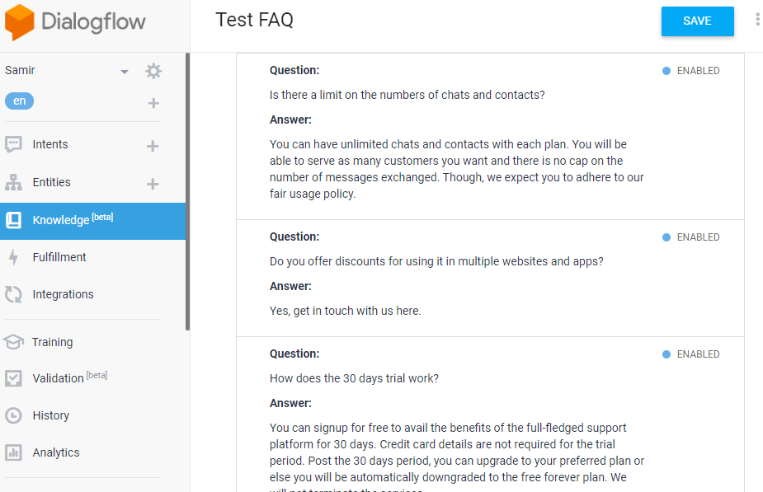The height and width of the screenshot is (492, 763).
Task: Click the Training graduation cap icon
Action: pyautogui.click(x=13, y=342)
